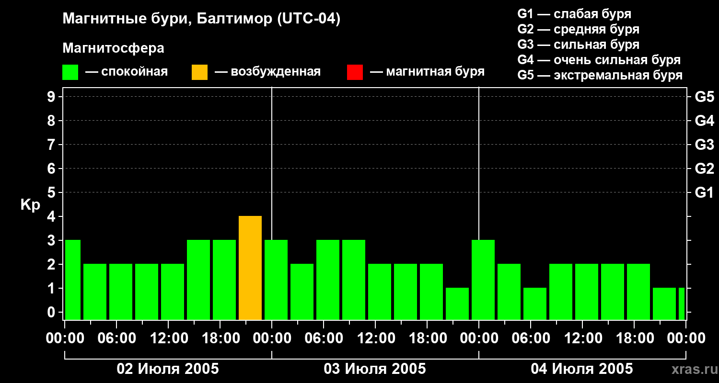Click the orange 'возбужденная' legend swatch

(x=199, y=72)
